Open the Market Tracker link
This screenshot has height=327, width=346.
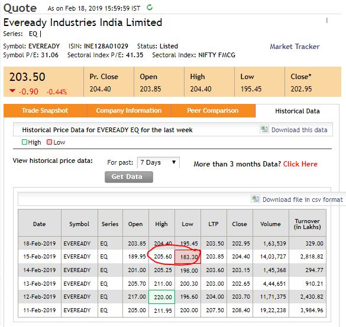pyautogui.click(x=295, y=47)
